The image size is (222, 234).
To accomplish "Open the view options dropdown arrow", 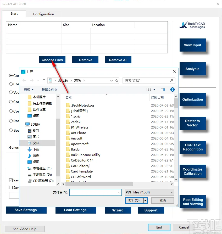I will (154, 90).
